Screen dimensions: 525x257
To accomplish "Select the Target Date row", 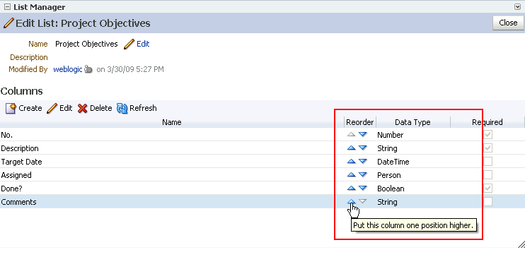I will pos(262,162).
